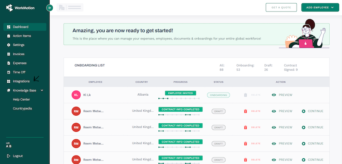Image resolution: width=342 pixels, height=164 pixels.
Task: Click the Invoices icon in sidebar
Action: tap(9, 54)
